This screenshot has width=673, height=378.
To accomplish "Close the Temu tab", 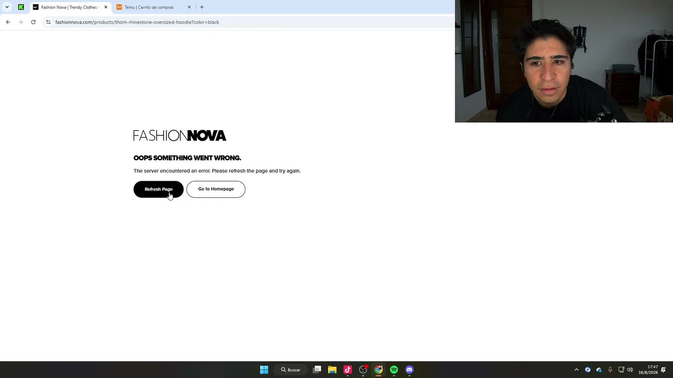I will tap(189, 7).
